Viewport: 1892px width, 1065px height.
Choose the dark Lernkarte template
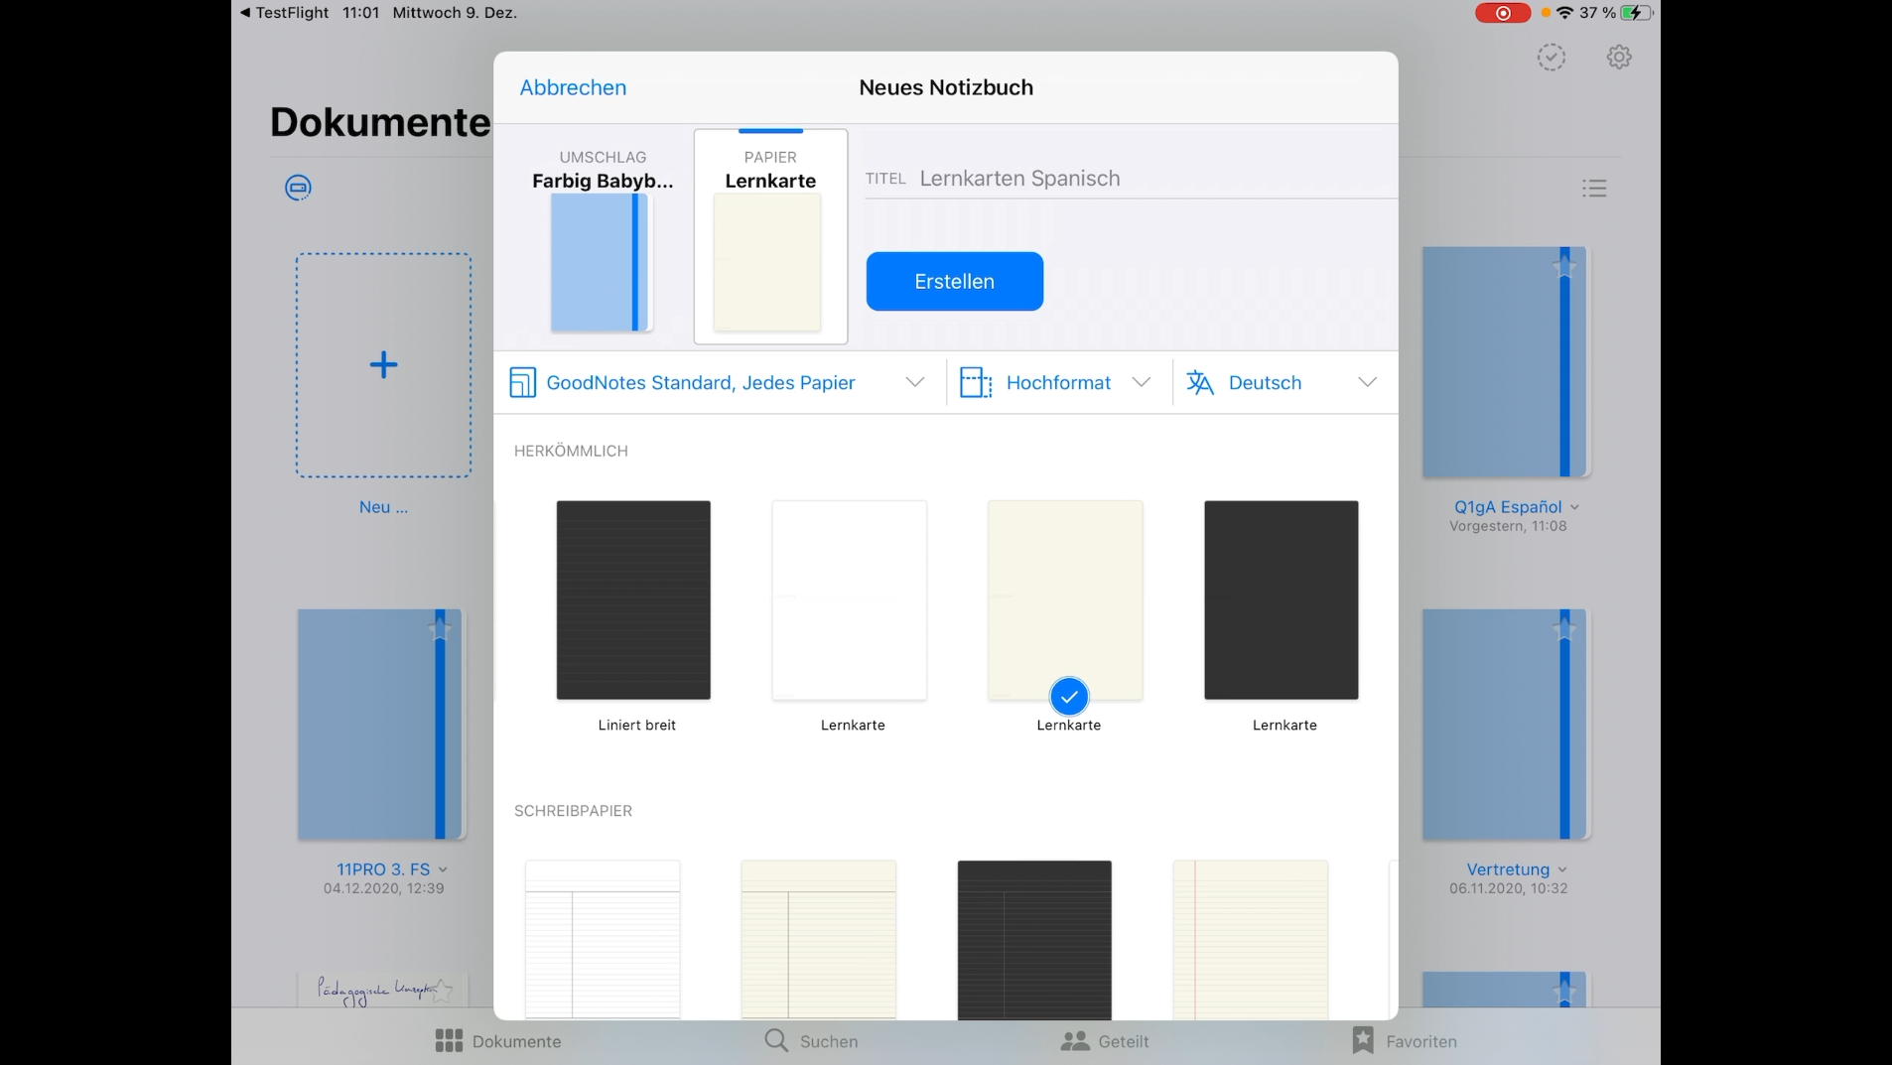1282,599
